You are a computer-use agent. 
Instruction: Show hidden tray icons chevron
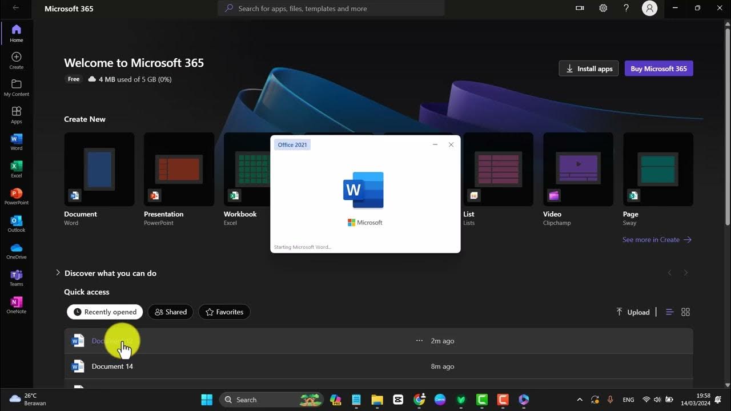pos(580,400)
